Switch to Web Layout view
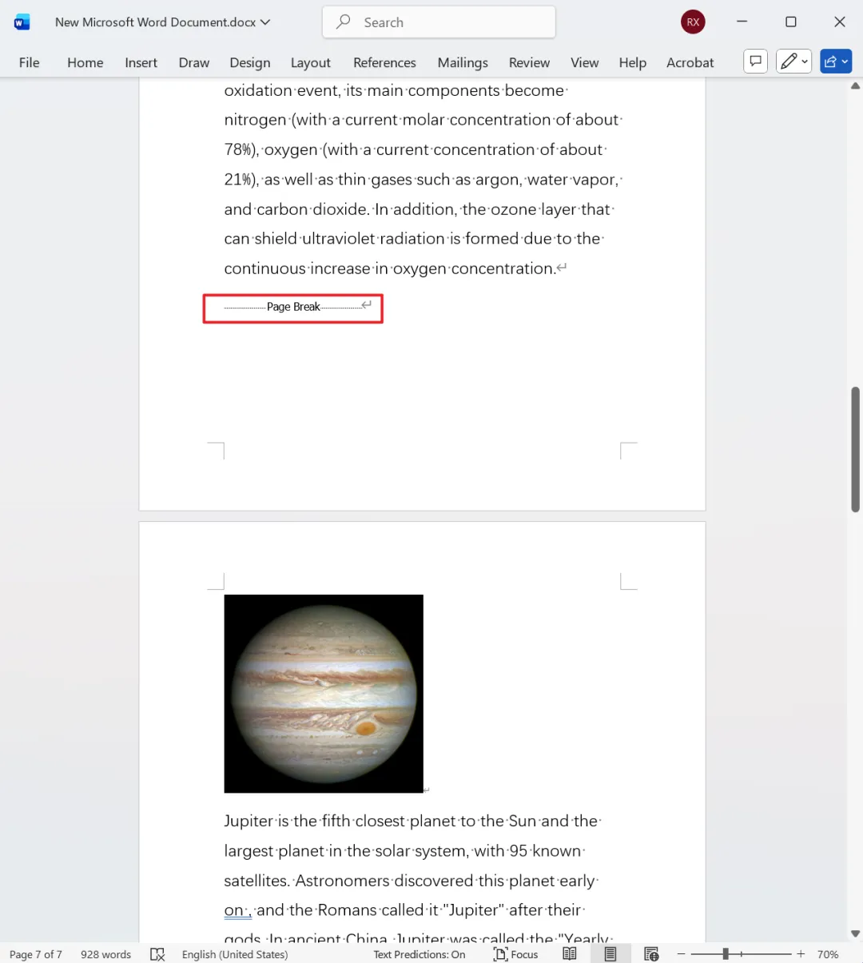Viewport: 863px width, 963px height. pos(651,954)
